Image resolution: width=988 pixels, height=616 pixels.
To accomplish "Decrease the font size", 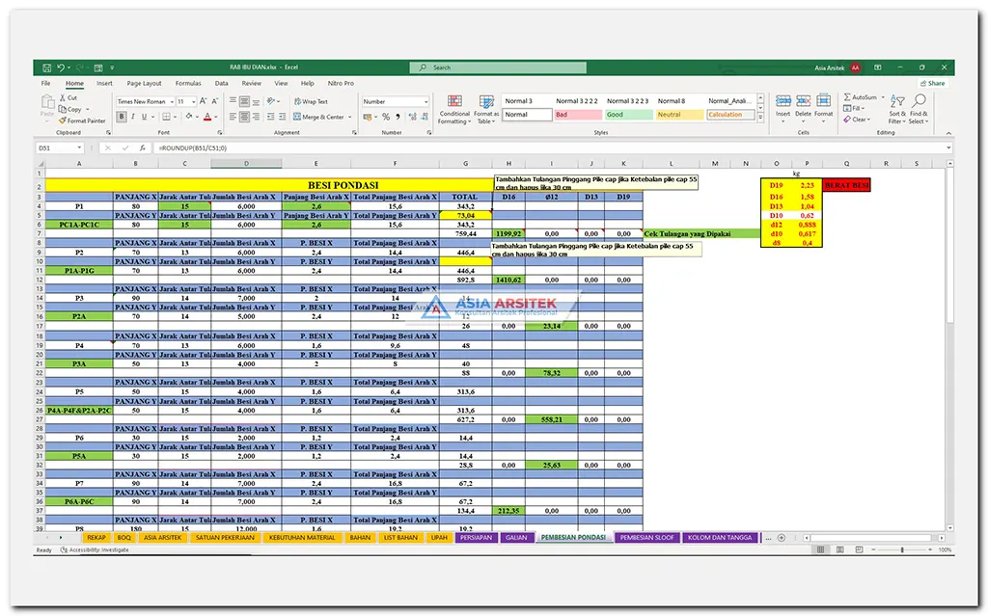I will [x=215, y=101].
